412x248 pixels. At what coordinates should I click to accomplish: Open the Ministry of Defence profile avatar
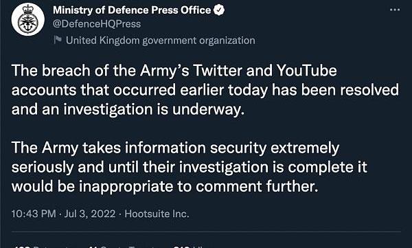(28, 20)
